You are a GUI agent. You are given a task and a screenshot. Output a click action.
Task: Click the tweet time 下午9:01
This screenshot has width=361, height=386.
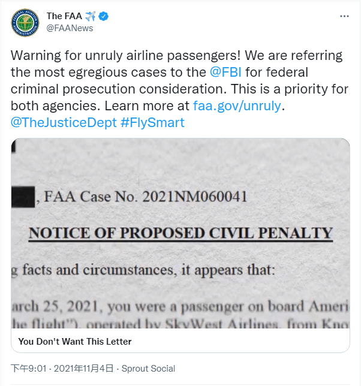tap(29, 369)
